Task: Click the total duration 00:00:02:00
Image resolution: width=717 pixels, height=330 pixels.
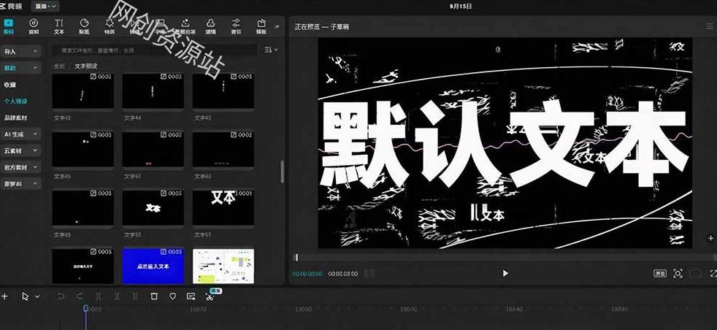Action: pyautogui.click(x=343, y=274)
